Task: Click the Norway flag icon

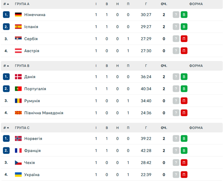Action: (18, 138)
